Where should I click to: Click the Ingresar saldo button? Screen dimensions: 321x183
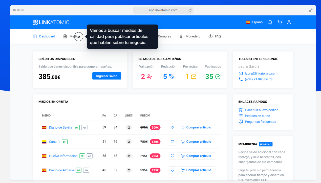(x=106, y=76)
